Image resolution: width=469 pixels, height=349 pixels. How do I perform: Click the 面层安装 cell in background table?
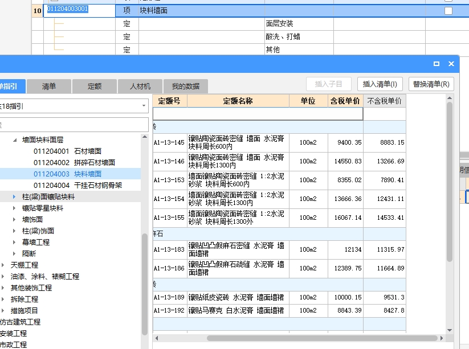click(x=299, y=23)
